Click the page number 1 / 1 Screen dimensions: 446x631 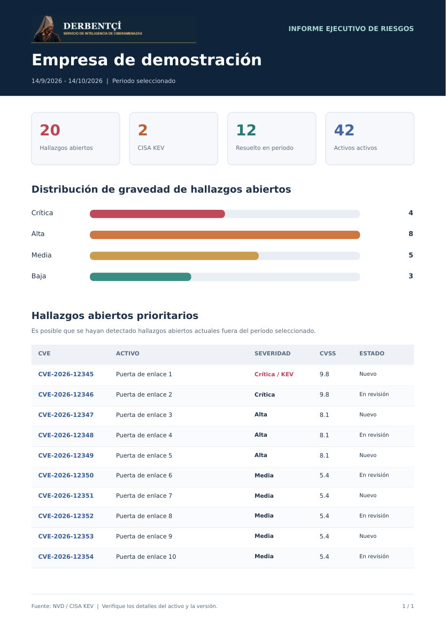pyautogui.click(x=408, y=606)
